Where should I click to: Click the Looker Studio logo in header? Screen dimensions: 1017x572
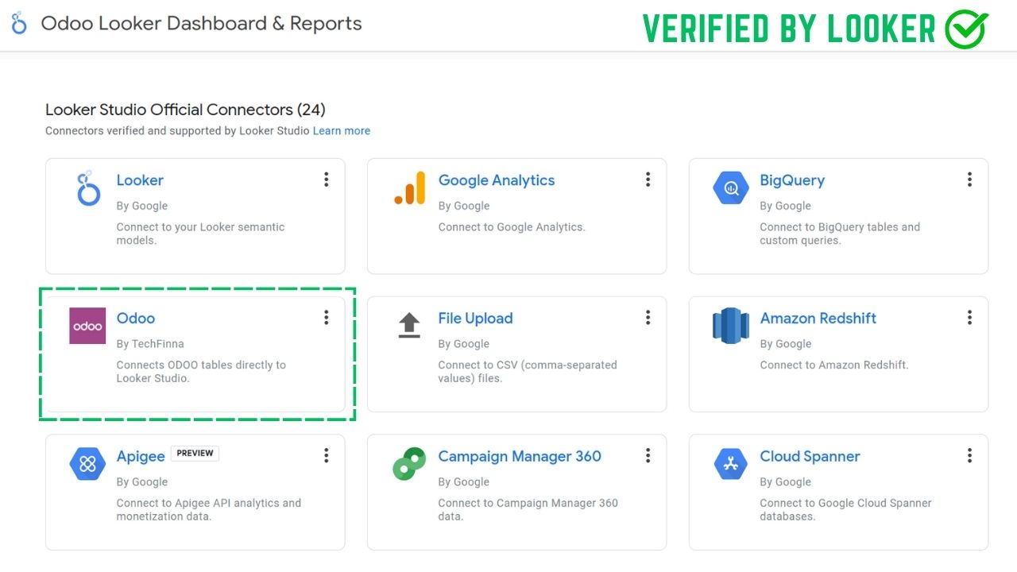[19, 24]
